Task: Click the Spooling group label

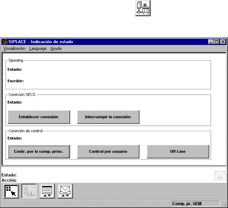Action: tap(16, 60)
